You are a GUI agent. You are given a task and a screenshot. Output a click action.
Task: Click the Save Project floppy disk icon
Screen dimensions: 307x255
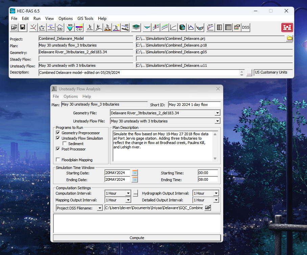[x=23, y=27]
